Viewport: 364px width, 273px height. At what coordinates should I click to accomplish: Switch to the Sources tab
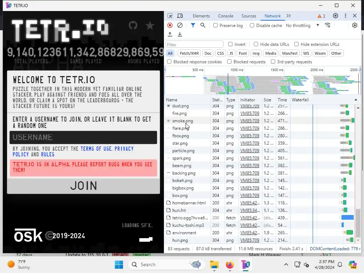[x=248, y=16]
